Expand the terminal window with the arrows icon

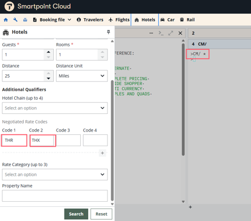pyautogui.click(x=171, y=33)
